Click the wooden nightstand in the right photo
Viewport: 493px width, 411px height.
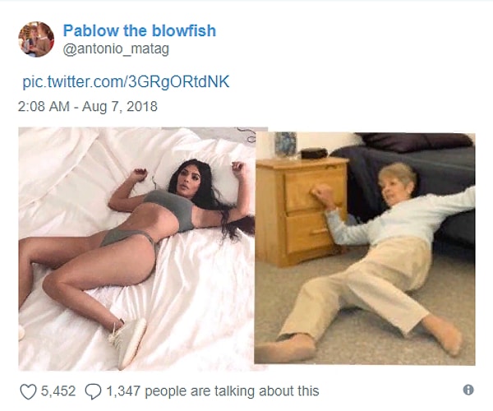[x=300, y=212]
